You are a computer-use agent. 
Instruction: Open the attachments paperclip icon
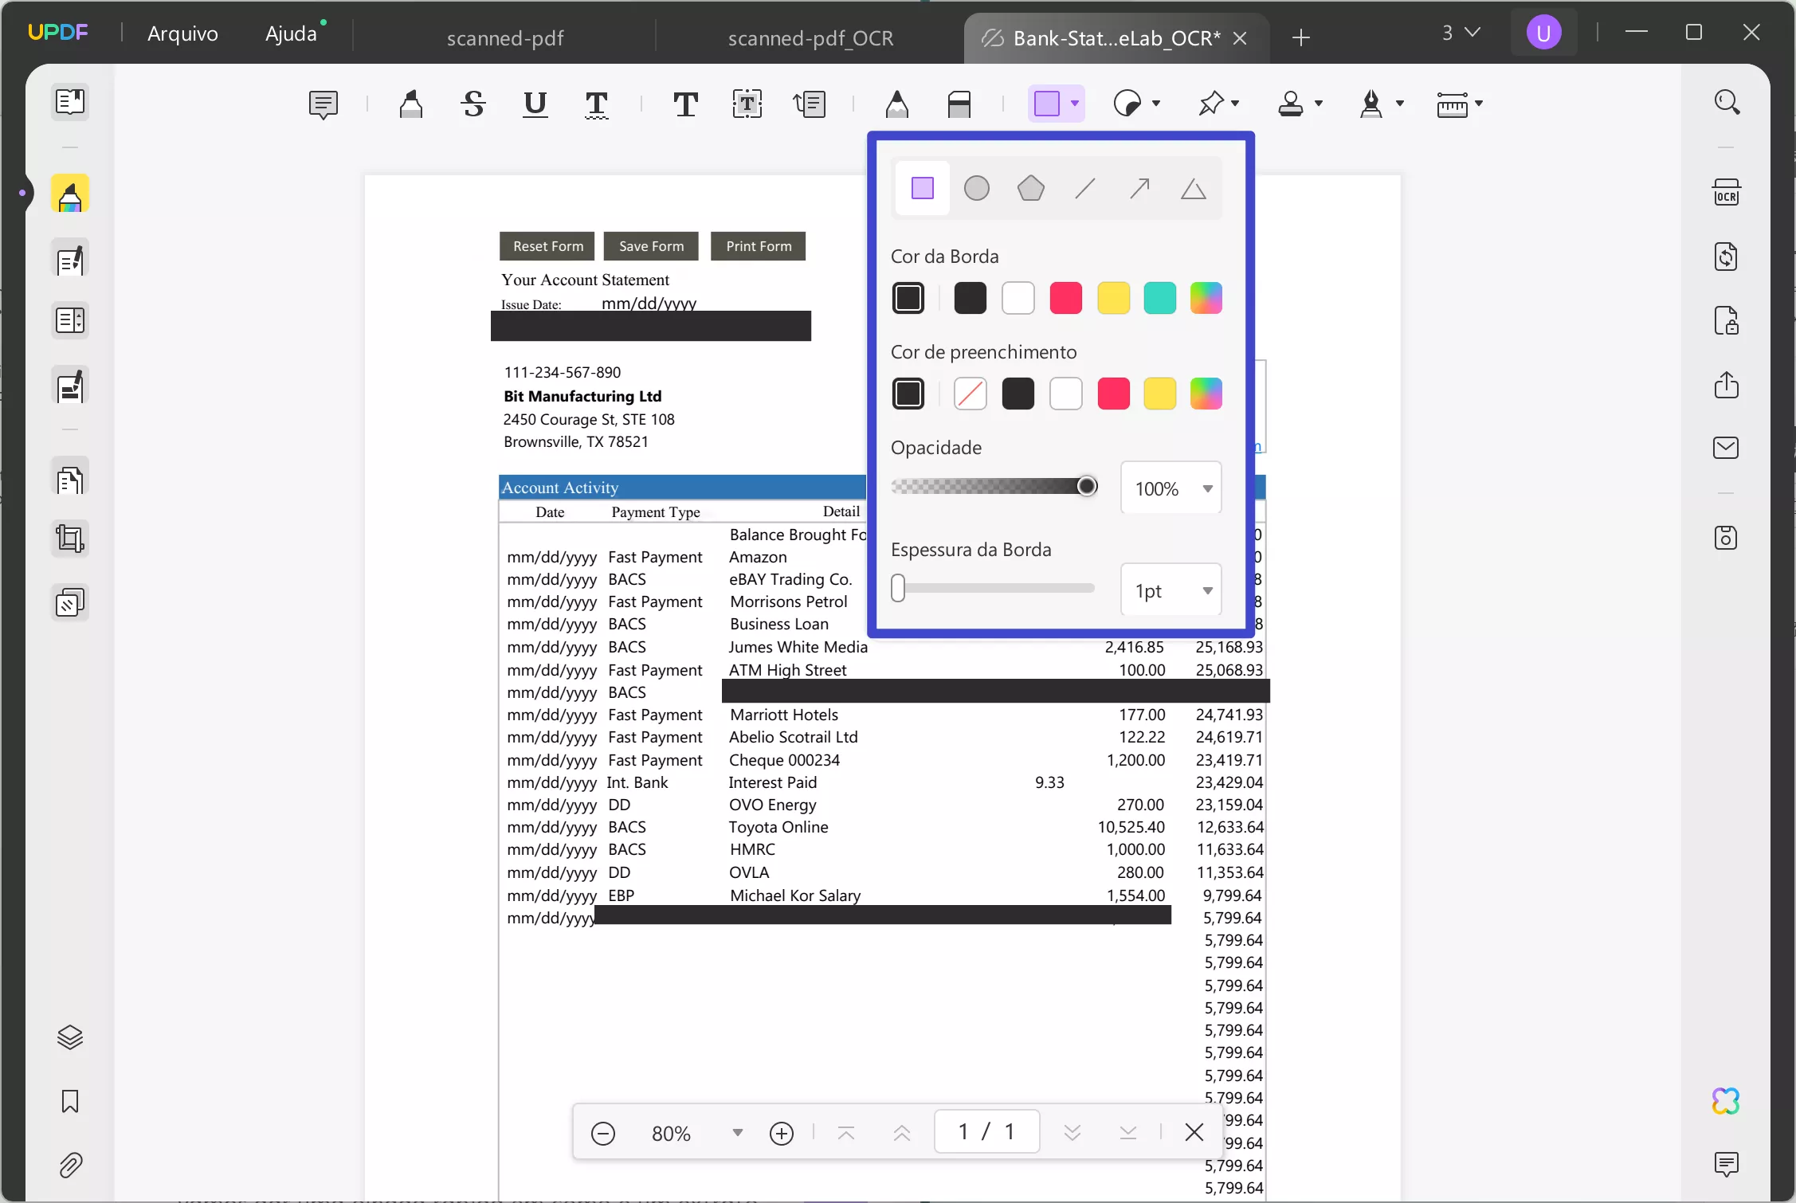pyautogui.click(x=70, y=1166)
